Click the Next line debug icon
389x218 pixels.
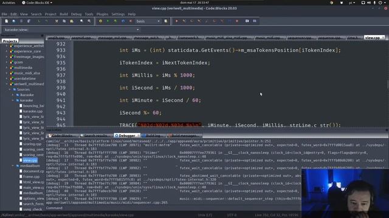coord(192,21)
